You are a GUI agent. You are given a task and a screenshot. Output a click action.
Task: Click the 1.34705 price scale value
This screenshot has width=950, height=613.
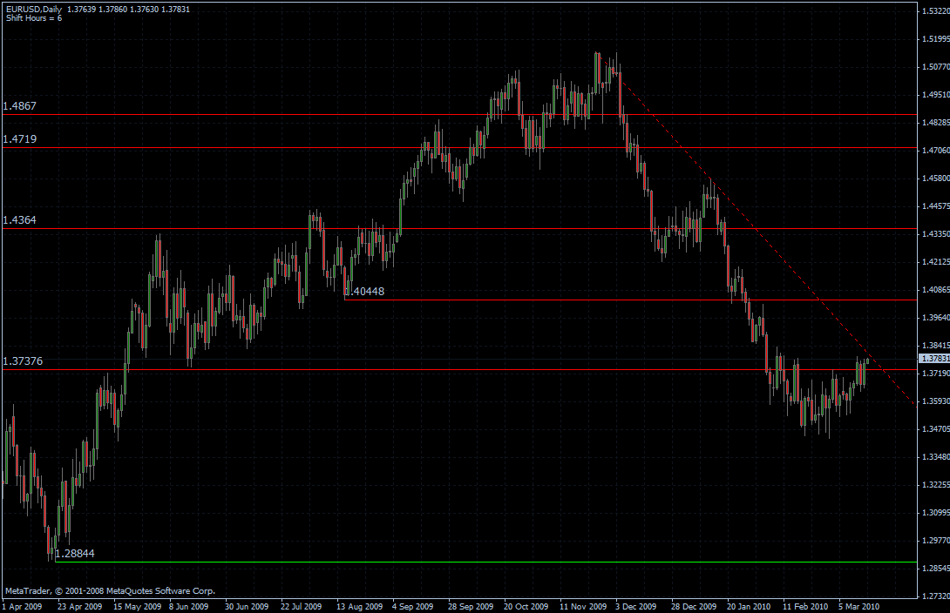(936, 429)
